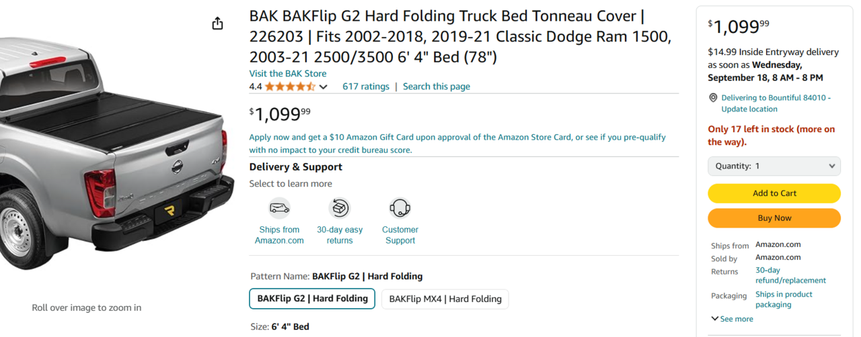Click the delivery location pin icon
The image size is (861, 337).
coord(713,98)
